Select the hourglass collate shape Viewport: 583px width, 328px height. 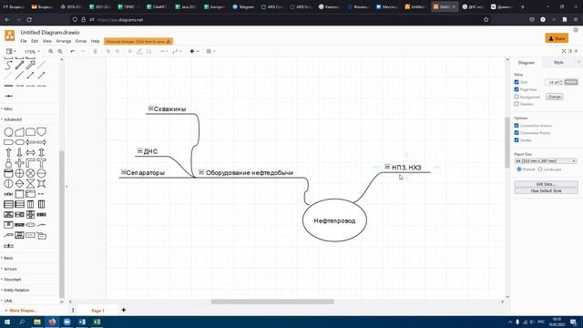tap(30, 184)
